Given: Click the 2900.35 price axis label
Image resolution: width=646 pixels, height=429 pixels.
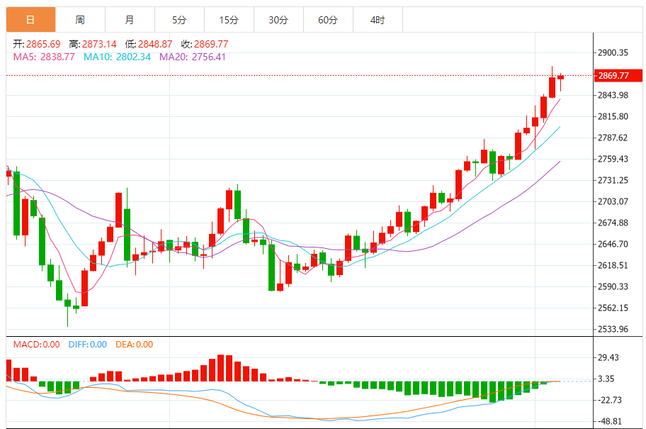Looking at the screenshot, I should tap(613, 52).
